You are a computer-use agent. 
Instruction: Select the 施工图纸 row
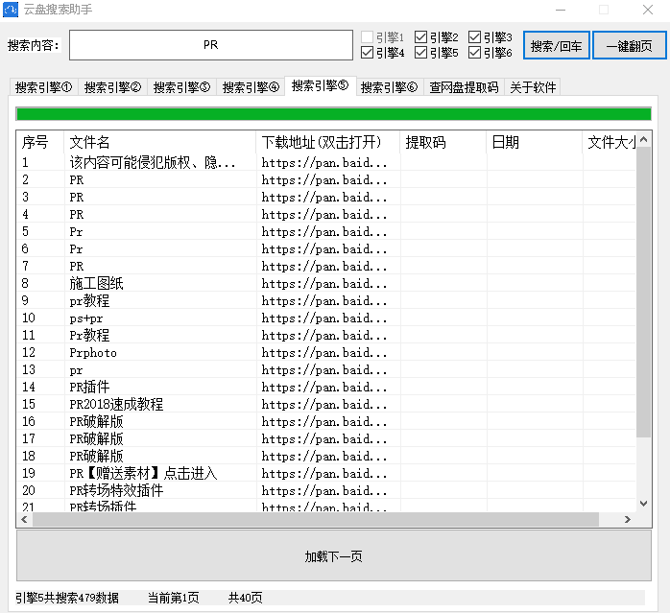[326, 283]
